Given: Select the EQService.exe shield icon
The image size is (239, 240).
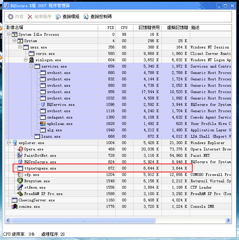Looking at the screenshot, I should [43, 104].
